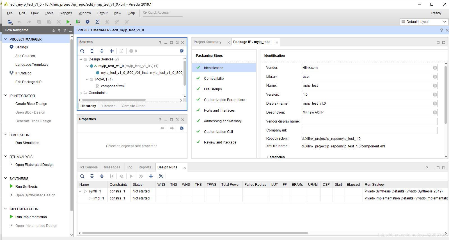Collapse the synth_1 run row
The image size is (449, 240).
[81, 191]
